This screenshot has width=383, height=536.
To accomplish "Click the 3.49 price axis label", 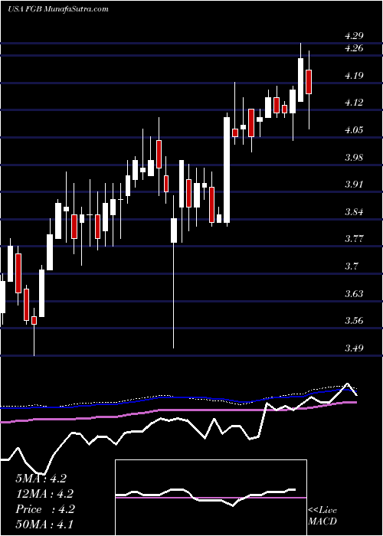I will [354, 348].
